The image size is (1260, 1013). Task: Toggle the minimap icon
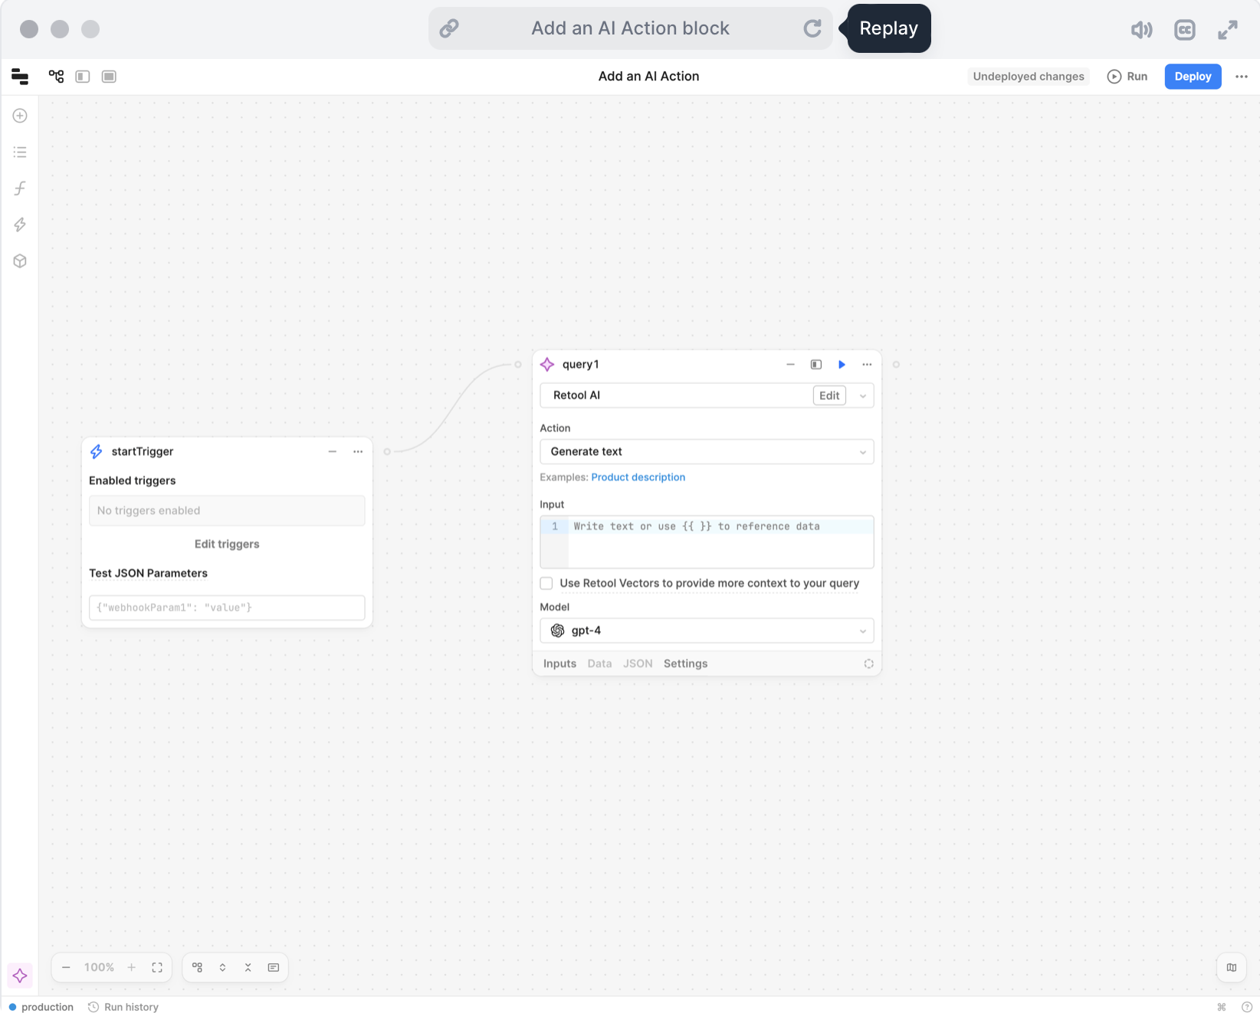tap(1232, 968)
